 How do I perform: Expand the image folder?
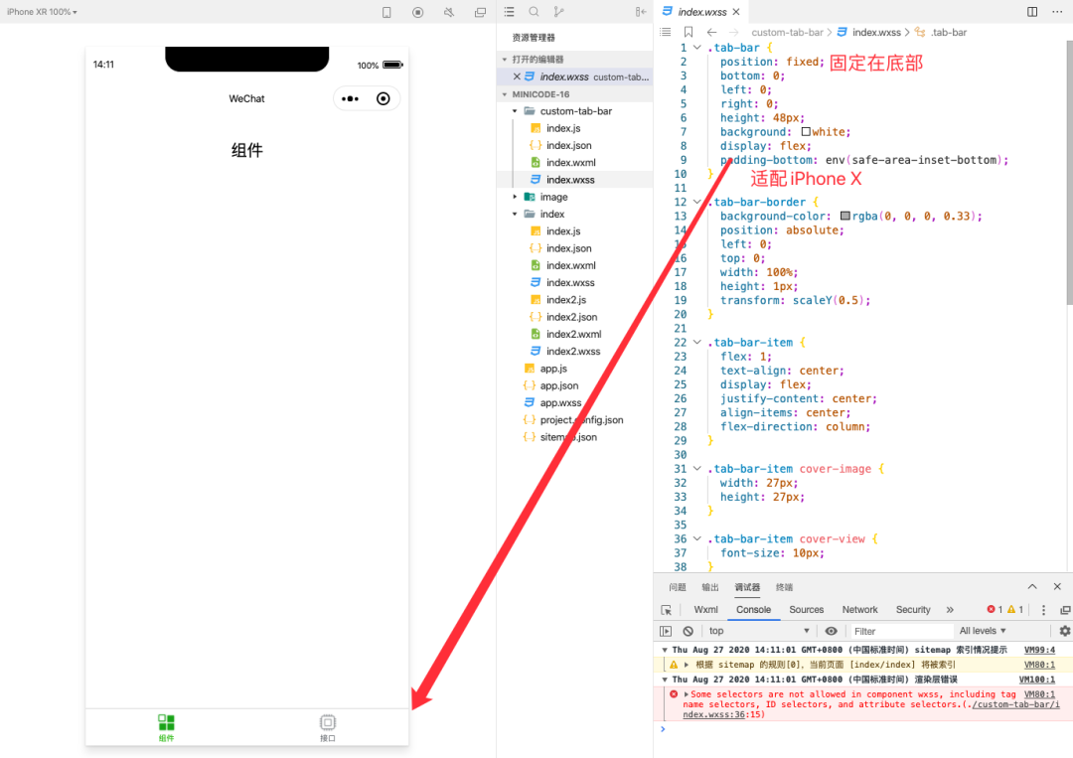click(x=516, y=197)
